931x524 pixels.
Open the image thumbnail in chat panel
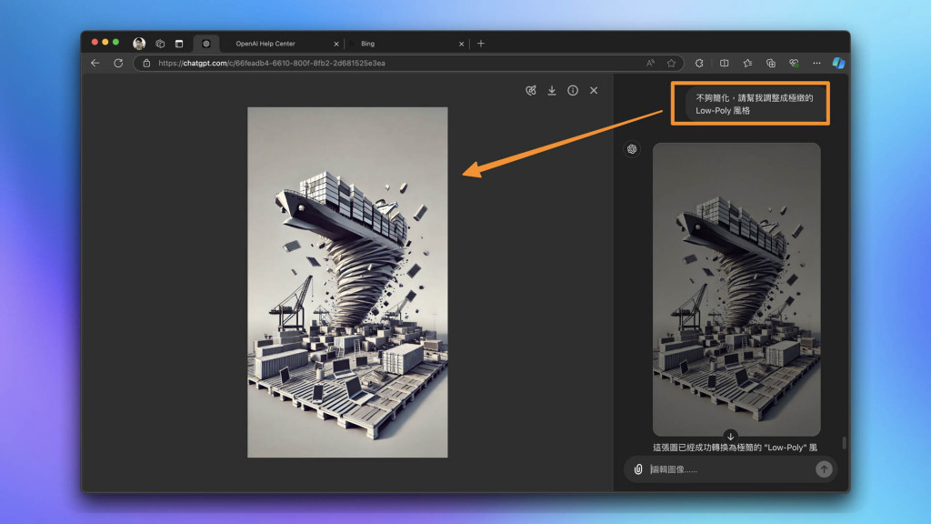click(x=736, y=289)
